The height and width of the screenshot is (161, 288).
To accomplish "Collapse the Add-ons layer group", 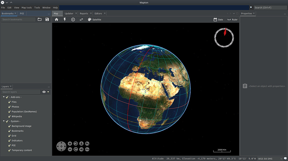I will pyautogui.click(x=4, y=97).
